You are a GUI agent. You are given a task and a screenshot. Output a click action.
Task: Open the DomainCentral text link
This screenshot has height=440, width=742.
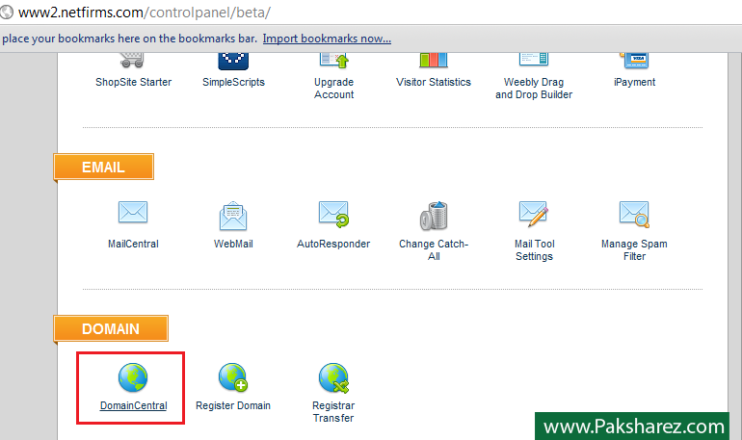(x=133, y=405)
